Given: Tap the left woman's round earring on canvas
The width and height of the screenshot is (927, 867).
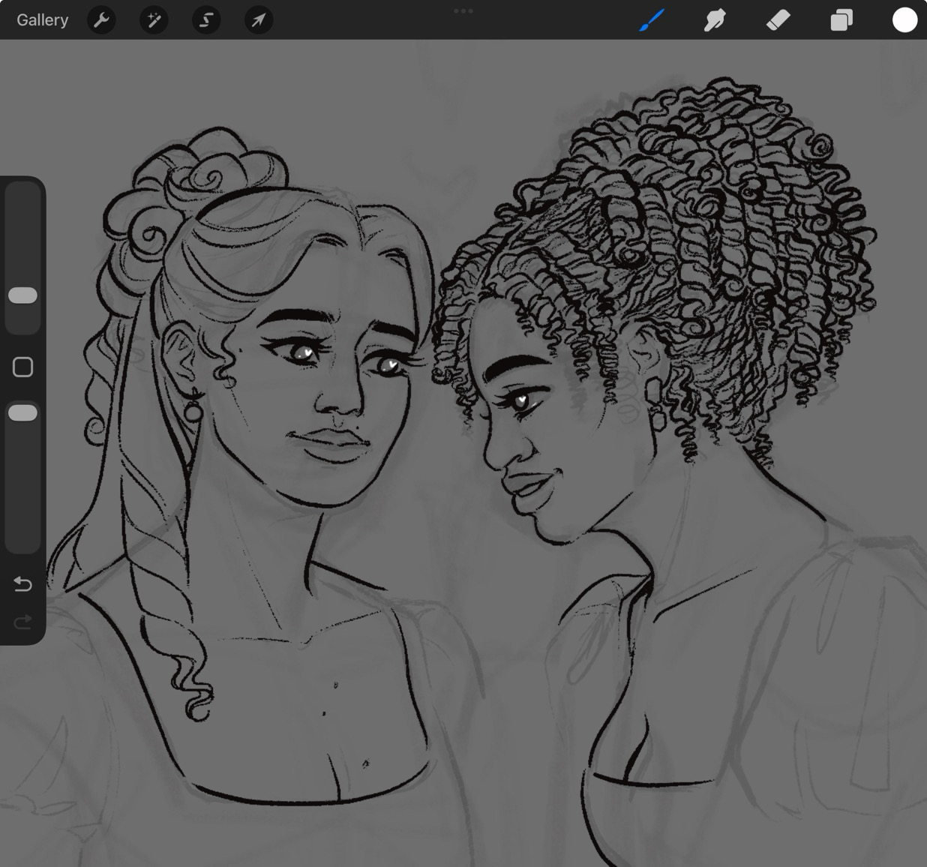Looking at the screenshot, I should 193,412.
